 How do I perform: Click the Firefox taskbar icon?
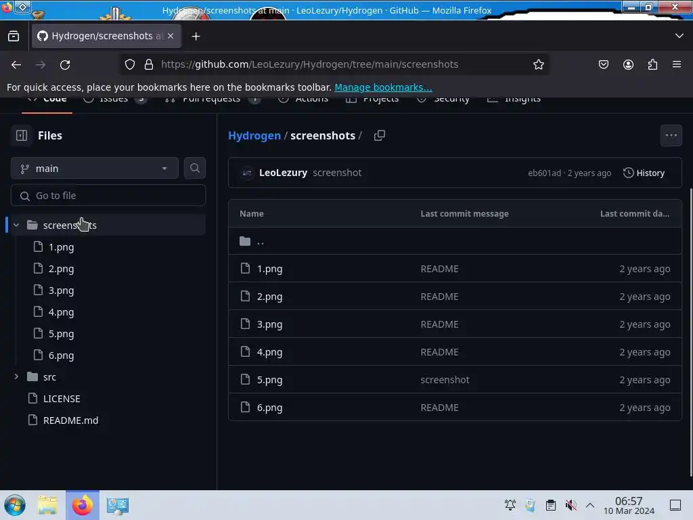(82, 505)
